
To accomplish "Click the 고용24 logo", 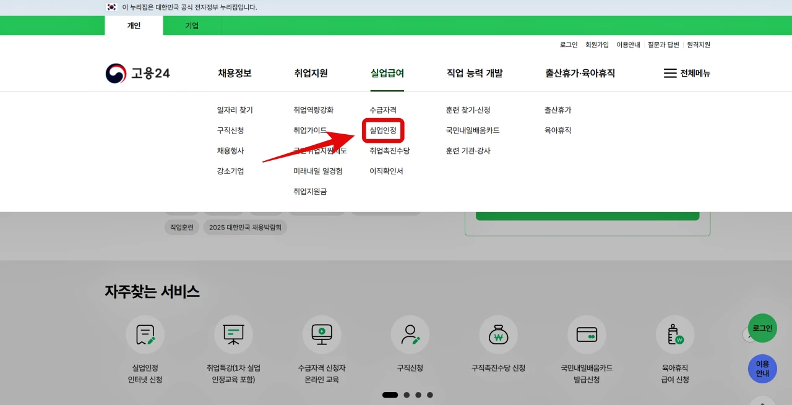I will pos(137,72).
